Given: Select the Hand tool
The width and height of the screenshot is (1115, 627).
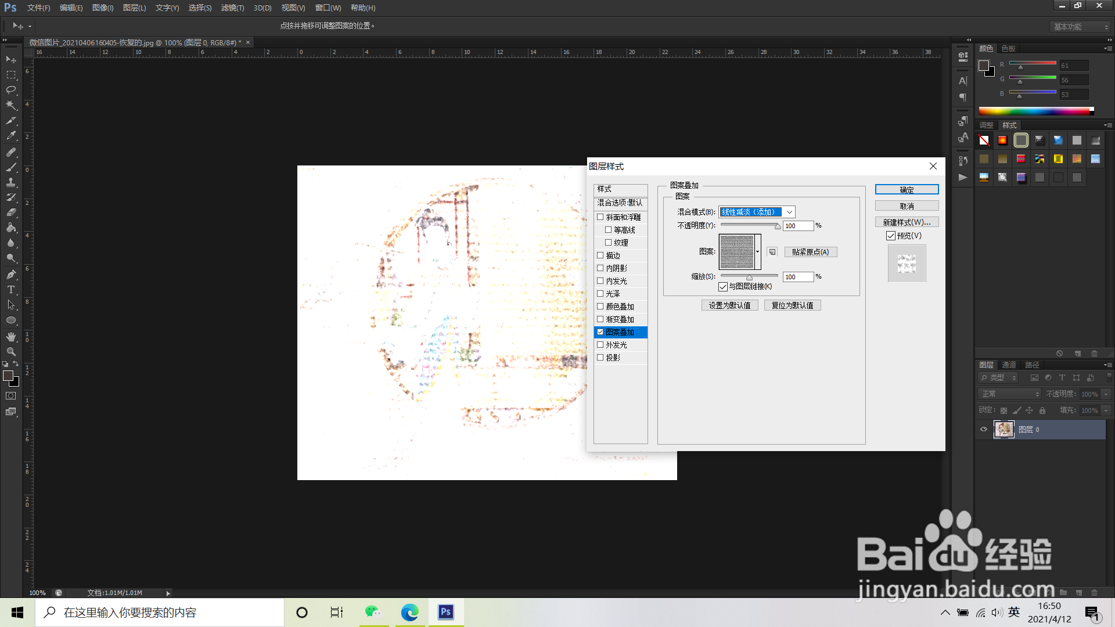Looking at the screenshot, I should click(11, 337).
